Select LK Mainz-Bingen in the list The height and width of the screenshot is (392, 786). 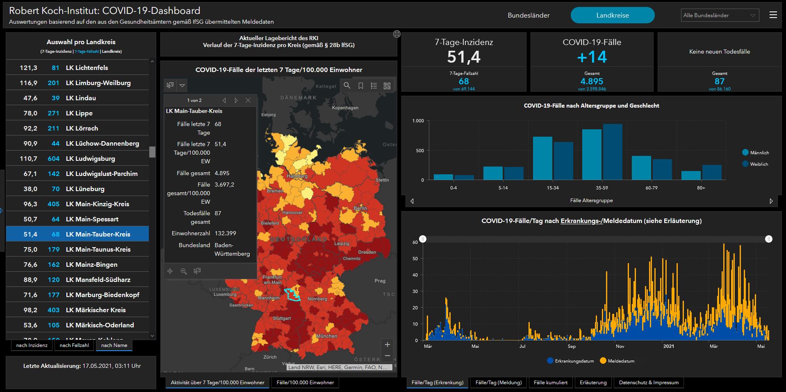tap(77, 264)
